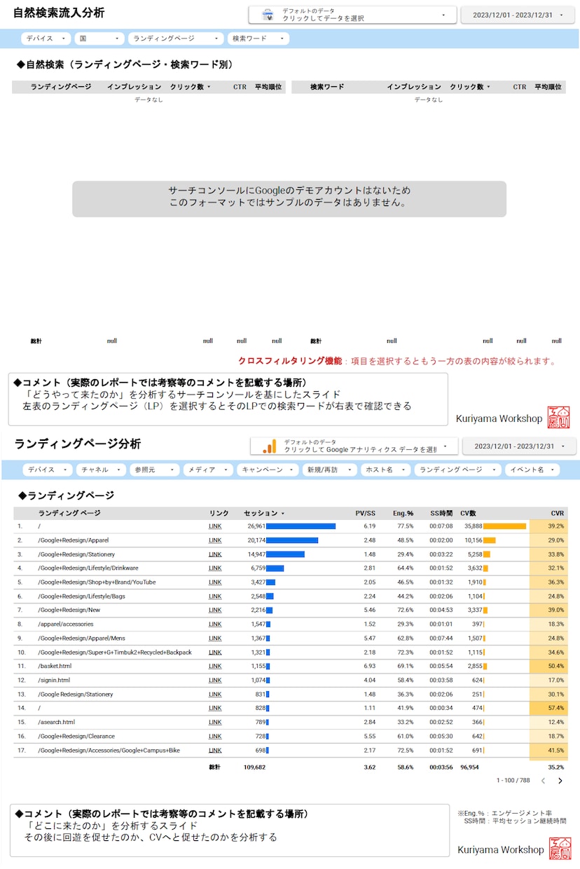This screenshot has width=580, height=869.
Task: Open LINK for /Google+Redesign/Clearance row
Action: tap(215, 737)
